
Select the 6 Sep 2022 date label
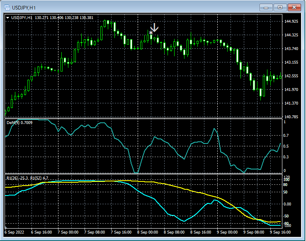pos(15,232)
